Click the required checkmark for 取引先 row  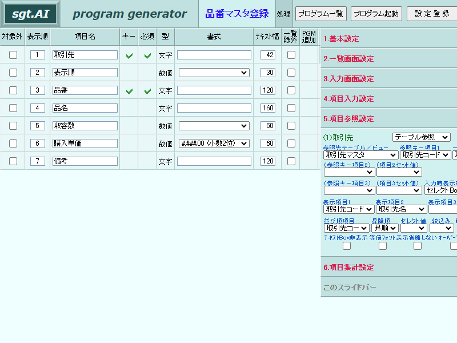click(148, 55)
